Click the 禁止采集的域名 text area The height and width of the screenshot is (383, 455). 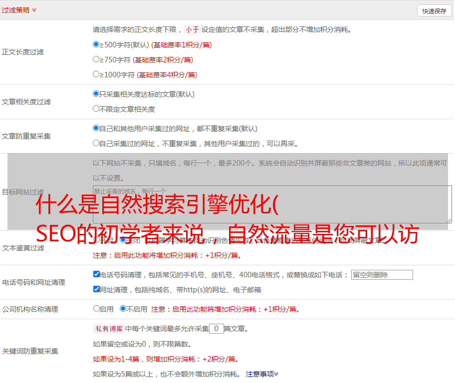(x=272, y=204)
